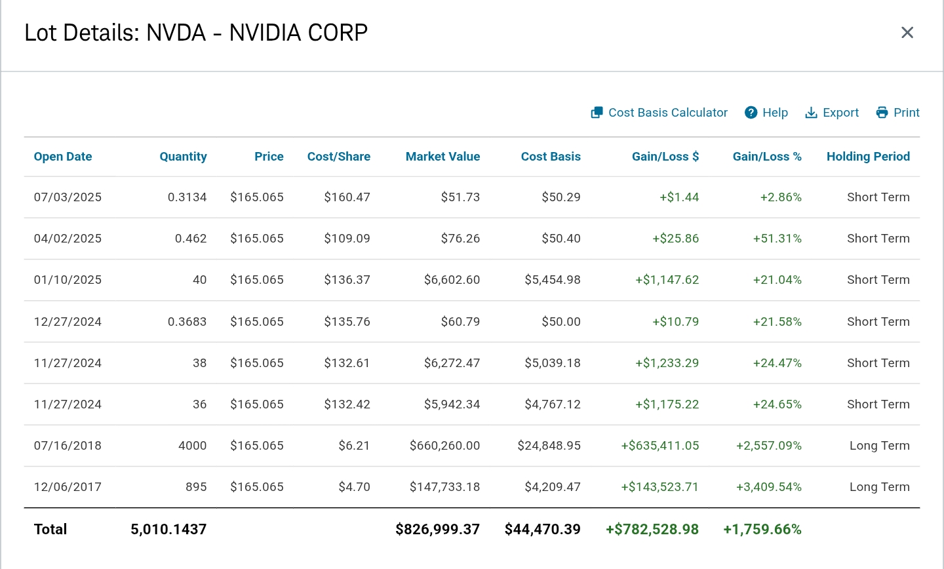Click cost per share $109.09
The image size is (944, 569).
(x=347, y=239)
